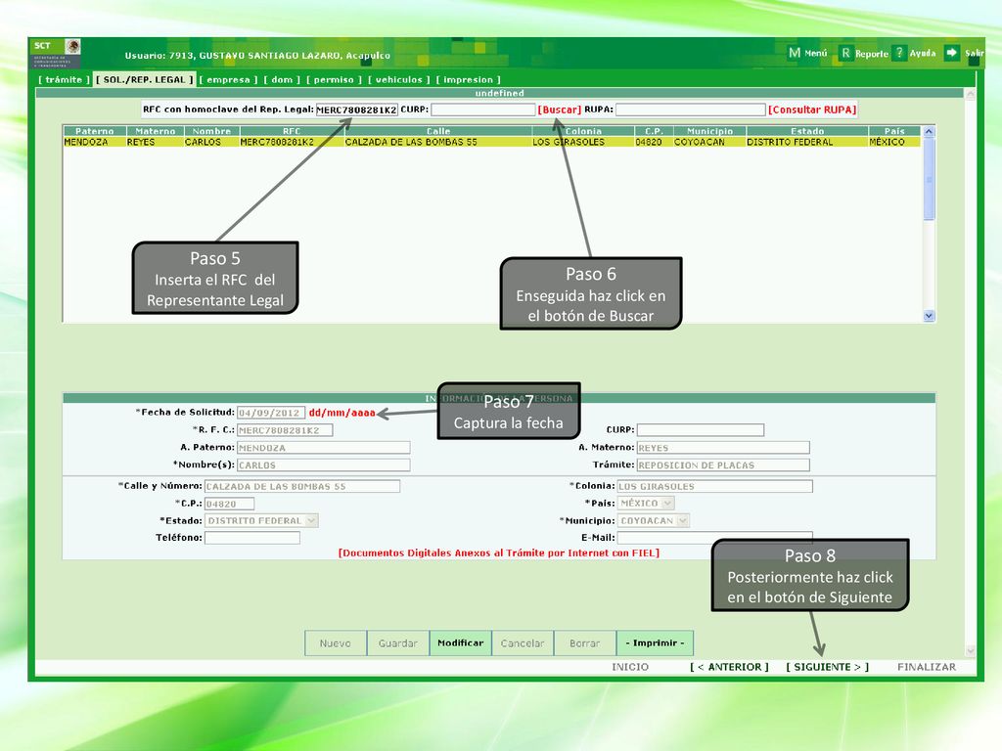Open the empresa tab
1002x751 pixels.
pyautogui.click(x=228, y=80)
